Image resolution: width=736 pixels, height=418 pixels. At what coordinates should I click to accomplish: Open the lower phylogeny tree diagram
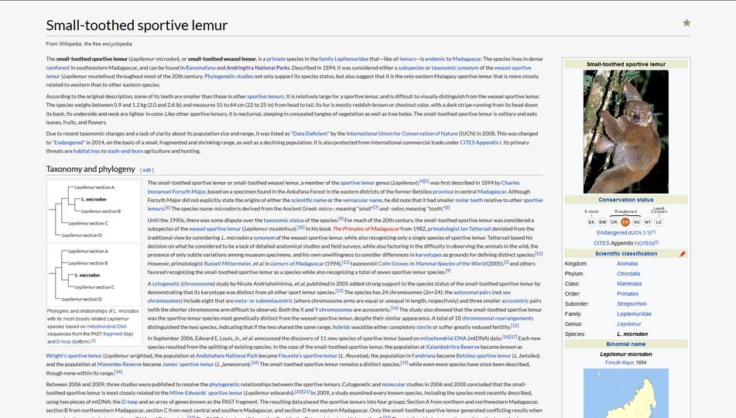tap(93, 275)
